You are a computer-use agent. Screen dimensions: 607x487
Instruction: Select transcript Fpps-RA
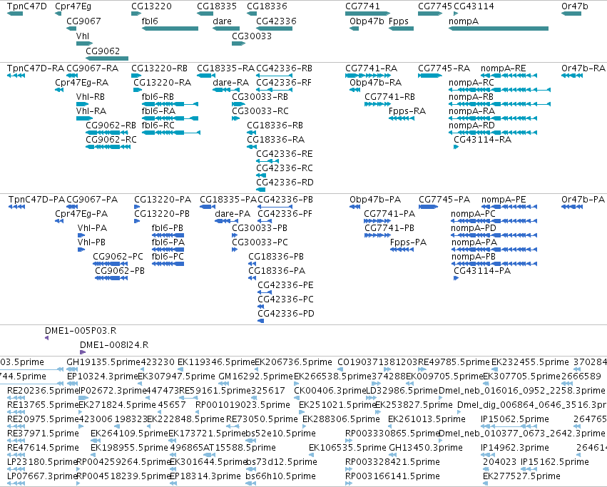407,111
